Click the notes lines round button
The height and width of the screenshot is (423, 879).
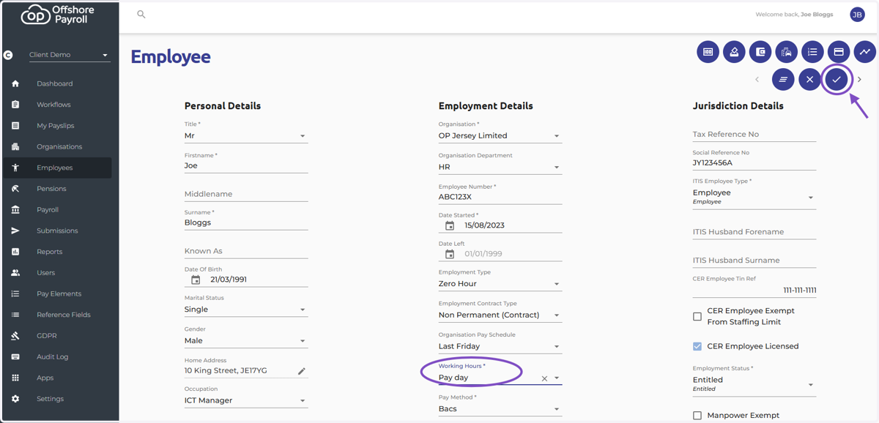point(783,79)
